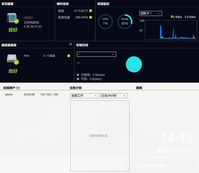Viewport: 199px width, 173px height.
Task: Click the 985 RPM fan speed
Action: click(81, 17)
